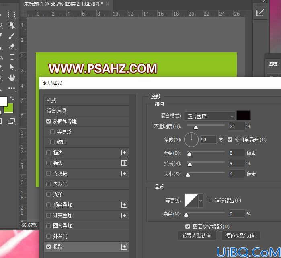This screenshot has height=258, width=281.
Task: Open 混合选项 in the Layer Style list
Action: (x=86, y=111)
